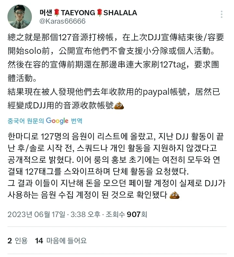Viewport: 234px width, 257px height.
Task: Open the @Karas66666 handle profile
Action: 62,21
